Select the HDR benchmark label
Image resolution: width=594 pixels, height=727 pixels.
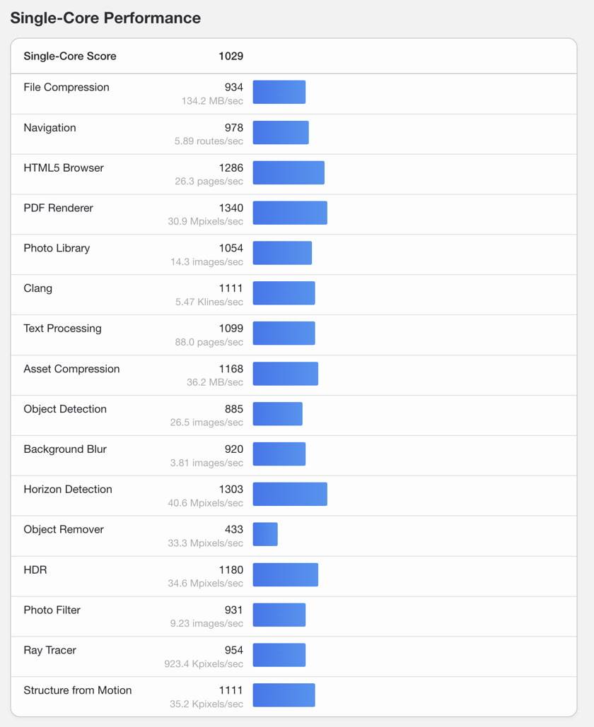point(35,570)
